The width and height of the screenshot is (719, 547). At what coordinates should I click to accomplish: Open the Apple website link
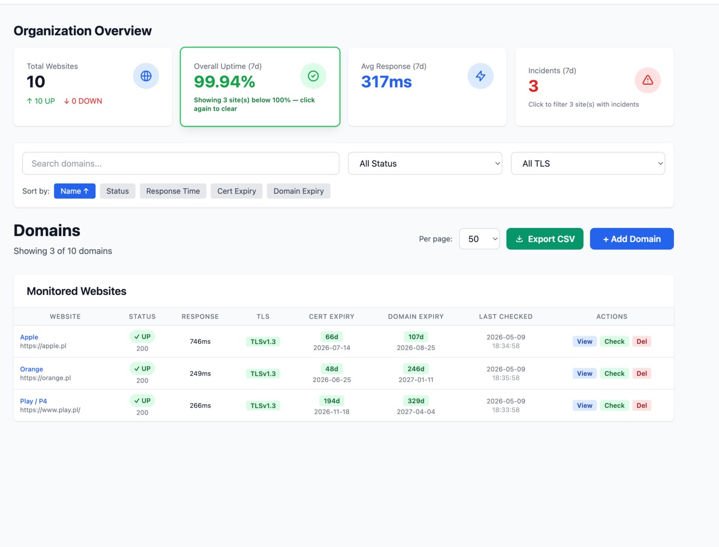tap(29, 337)
